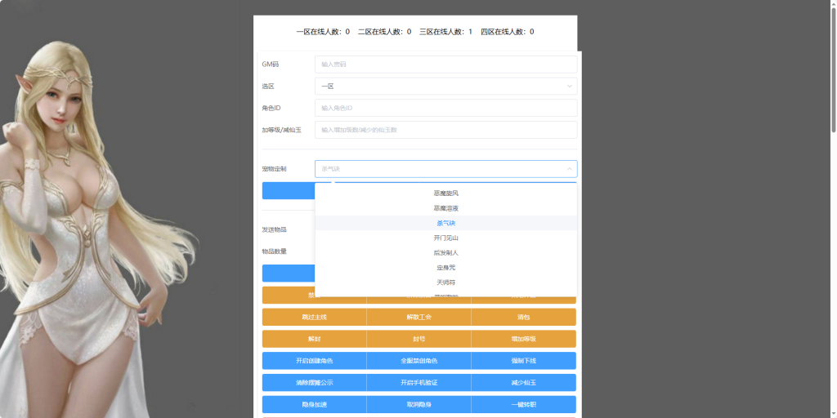Click the 强制下线 button
This screenshot has width=837, height=418.
(524, 361)
